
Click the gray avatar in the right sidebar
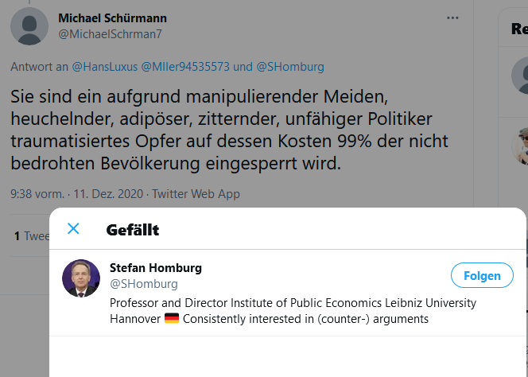coord(519,75)
